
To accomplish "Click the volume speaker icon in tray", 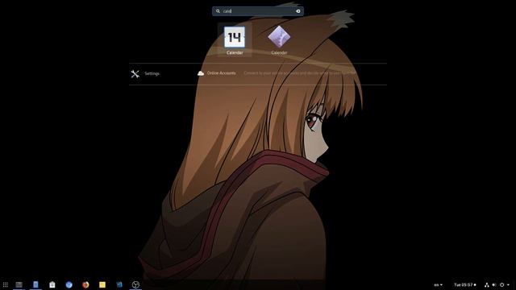I will [x=494, y=284].
